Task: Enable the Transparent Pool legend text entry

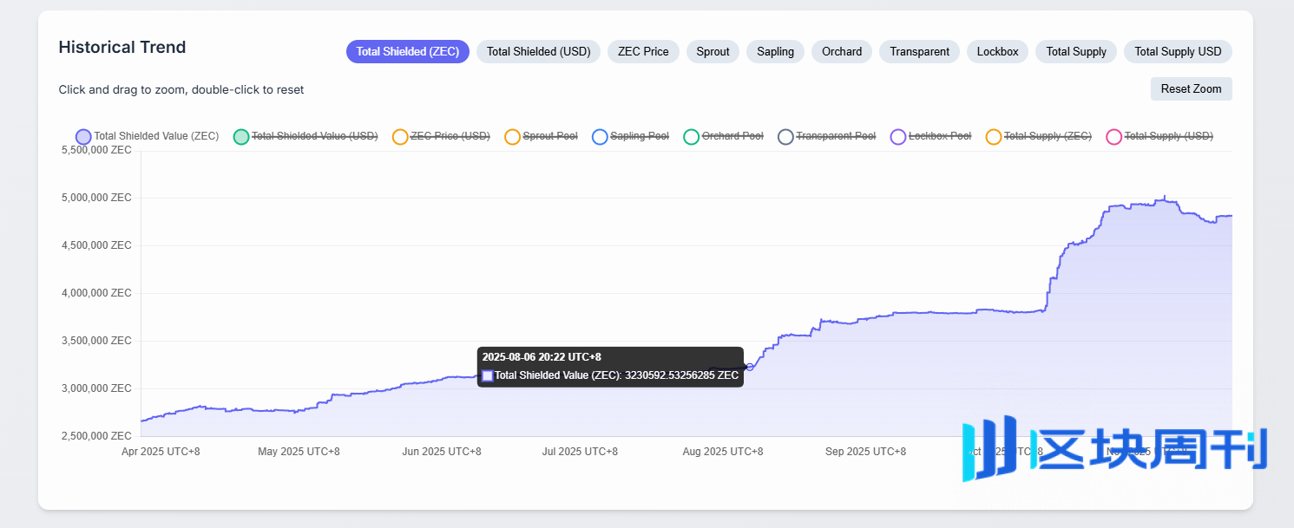Action: tap(836, 136)
